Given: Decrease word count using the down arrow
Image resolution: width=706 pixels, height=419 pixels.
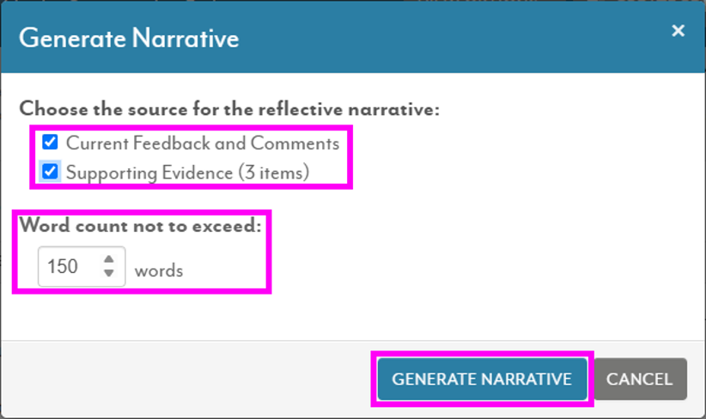Looking at the screenshot, I should tap(108, 273).
